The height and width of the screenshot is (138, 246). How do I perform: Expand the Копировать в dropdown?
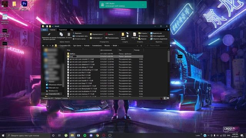tap(103, 38)
